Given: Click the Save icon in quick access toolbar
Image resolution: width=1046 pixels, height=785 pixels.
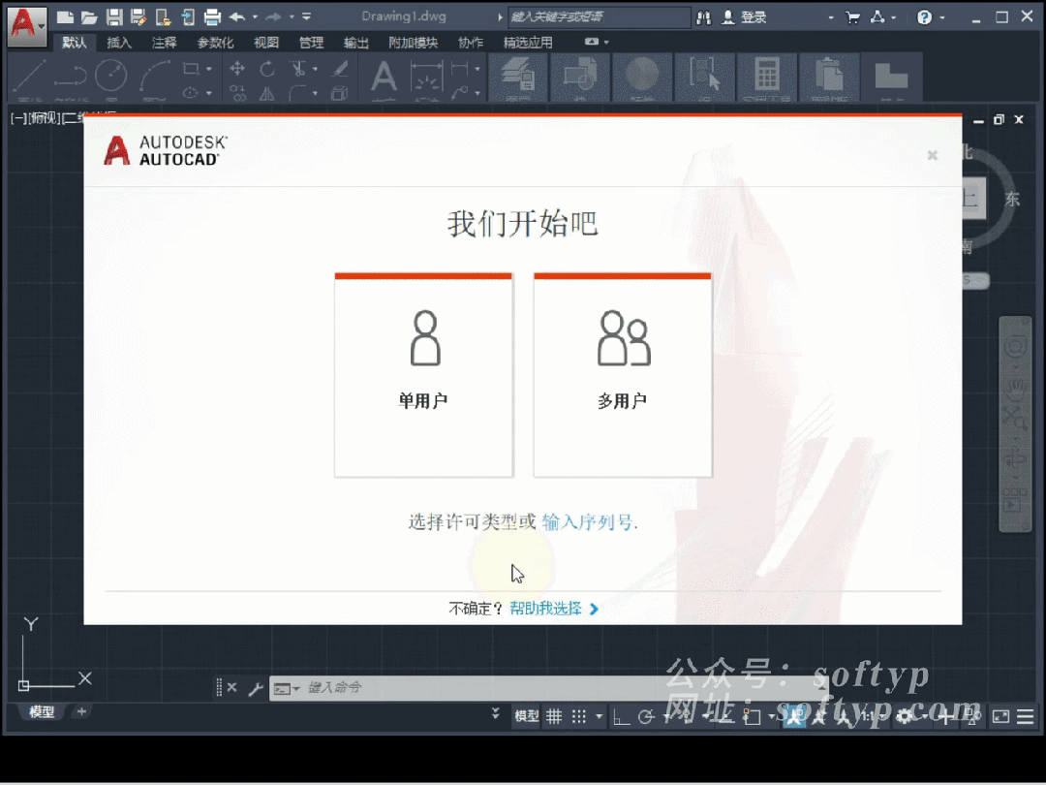Looking at the screenshot, I should tap(114, 17).
